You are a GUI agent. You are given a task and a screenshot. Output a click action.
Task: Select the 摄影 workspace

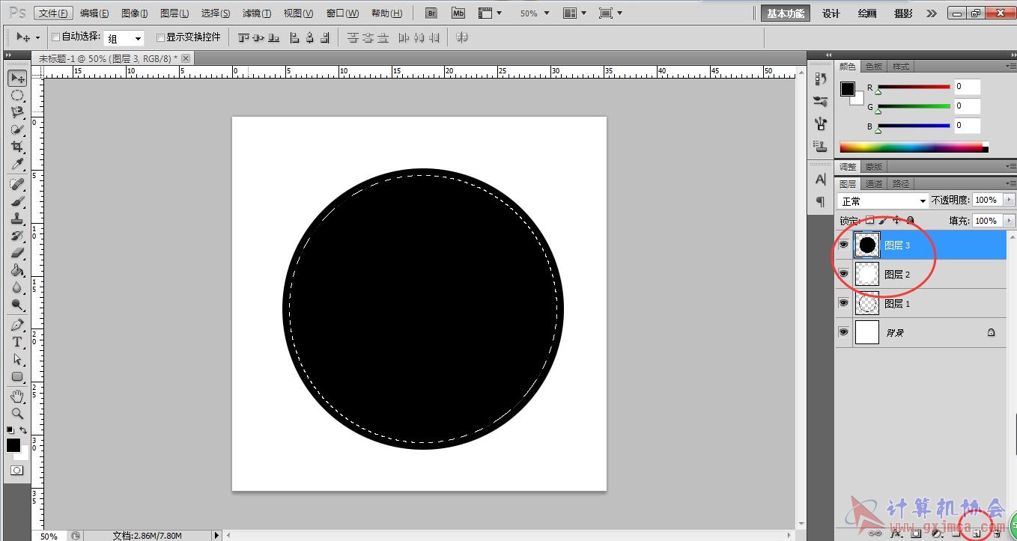903,13
